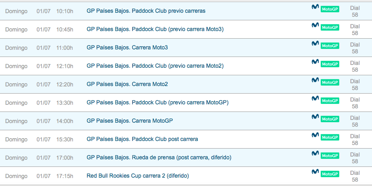
Task: Open Paddock Club previo carreras listing
Action: tap(146, 11)
